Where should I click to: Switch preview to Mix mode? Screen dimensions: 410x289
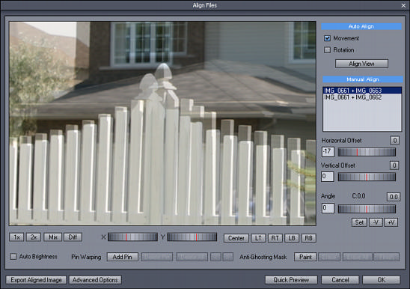tap(53, 237)
